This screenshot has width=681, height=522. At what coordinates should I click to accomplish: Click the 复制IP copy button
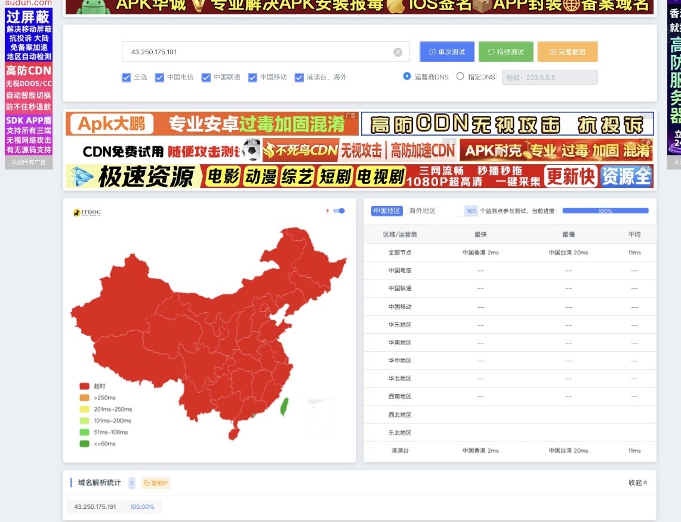point(156,483)
